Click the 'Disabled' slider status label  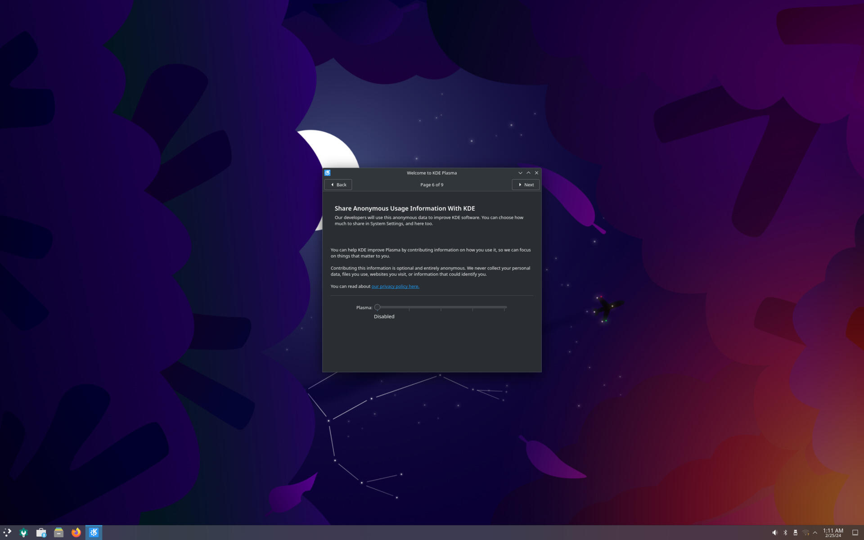point(384,316)
